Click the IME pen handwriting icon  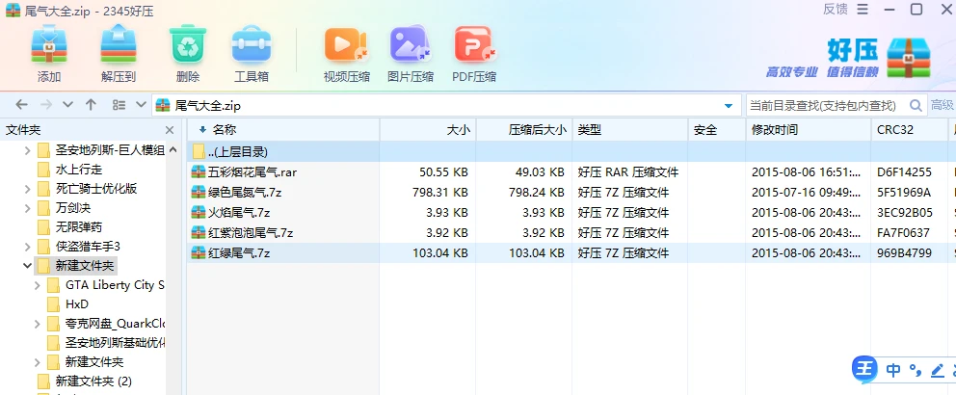point(938,370)
